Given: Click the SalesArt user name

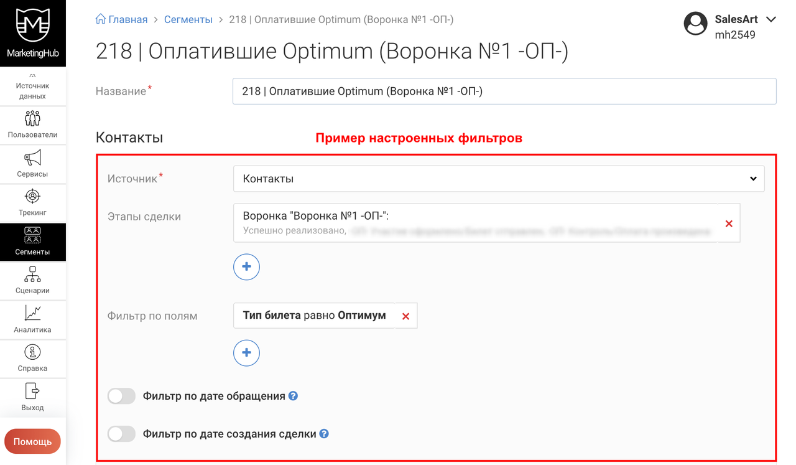Looking at the screenshot, I should [736, 19].
